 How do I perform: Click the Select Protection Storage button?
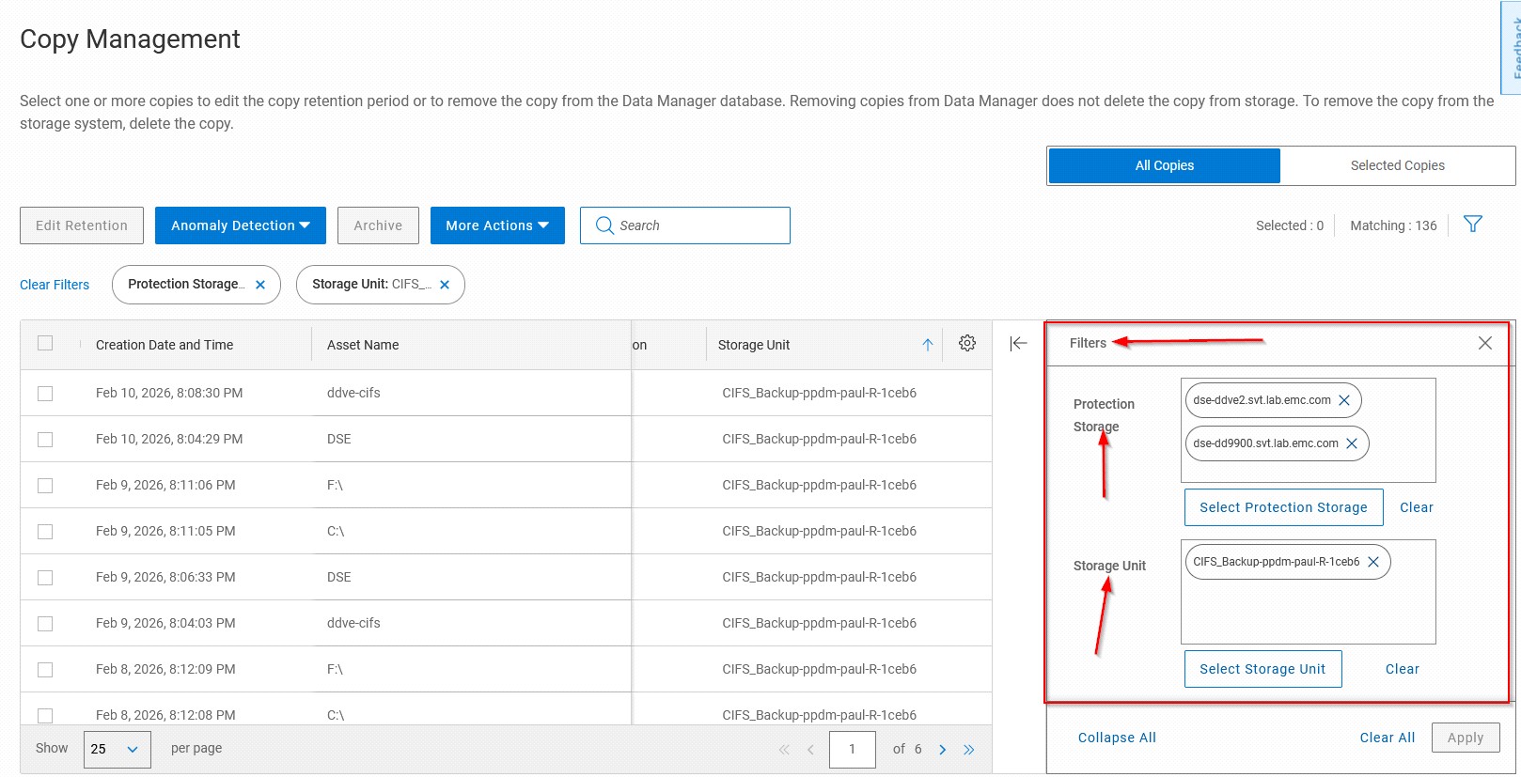coord(1282,507)
